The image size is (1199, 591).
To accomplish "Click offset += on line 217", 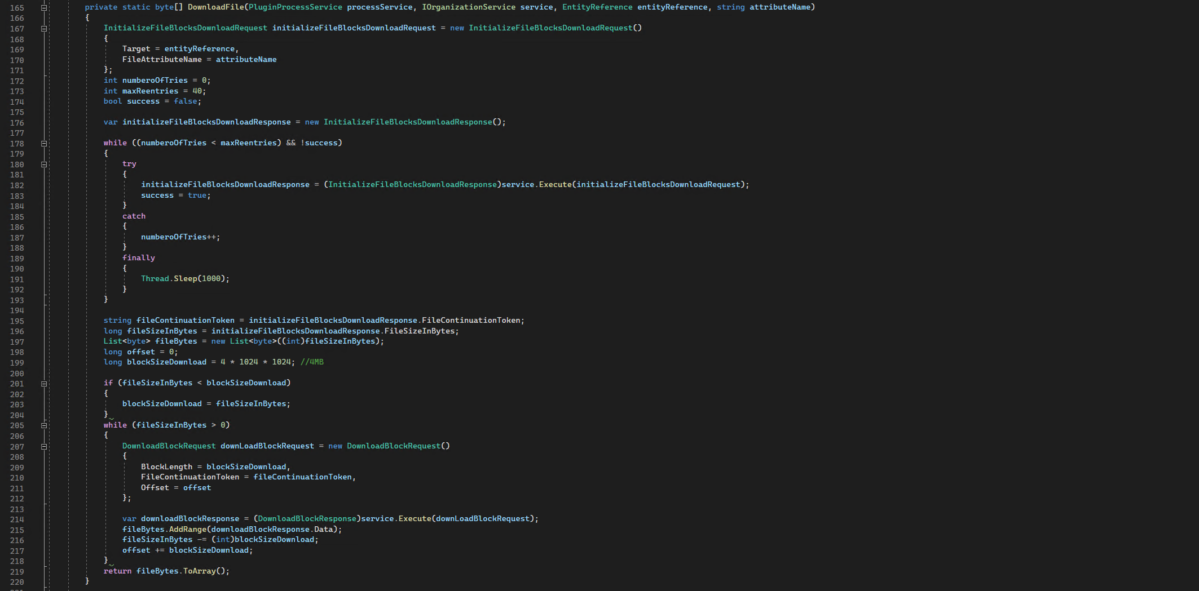I will click(x=143, y=550).
